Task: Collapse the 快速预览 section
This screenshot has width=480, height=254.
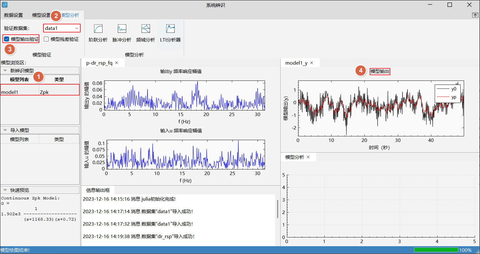Action: click(x=5, y=190)
